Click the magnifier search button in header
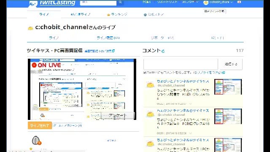The width and height of the screenshot is (270, 152). pos(120,2)
